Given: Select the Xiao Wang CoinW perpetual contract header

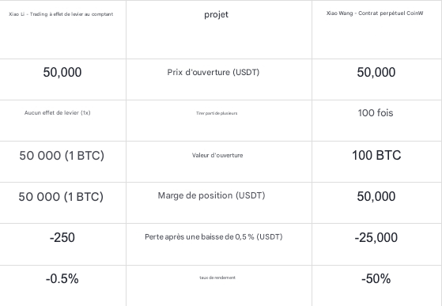Looking at the screenshot, I should click(375, 13).
